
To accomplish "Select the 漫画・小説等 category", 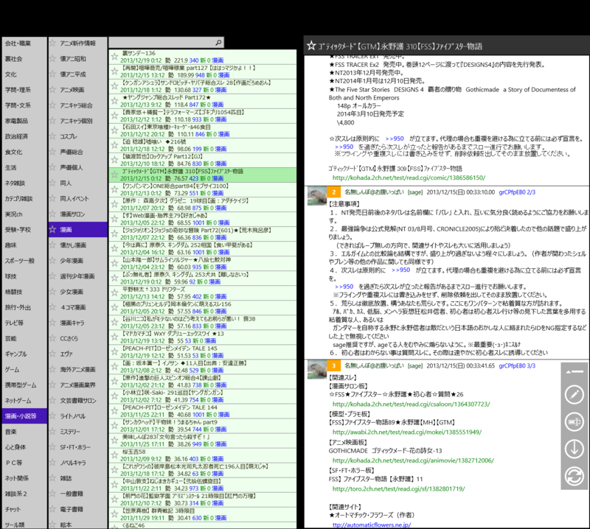I will (x=24, y=416).
